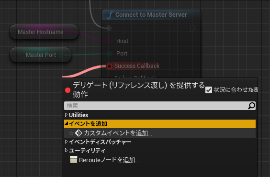Click the Host input pin

click(x=110, y=41)
